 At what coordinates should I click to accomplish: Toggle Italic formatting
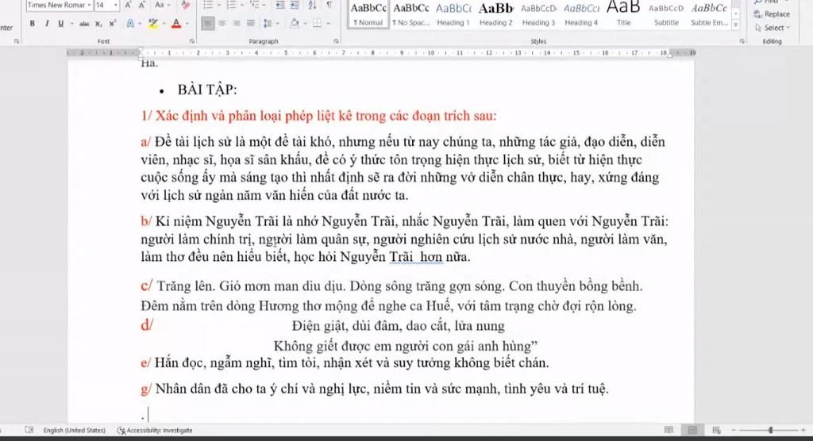click(47, 23)
